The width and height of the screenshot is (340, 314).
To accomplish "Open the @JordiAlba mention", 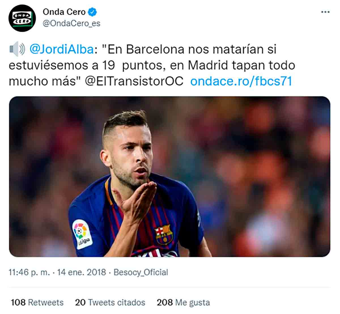I will coord(61,49).
